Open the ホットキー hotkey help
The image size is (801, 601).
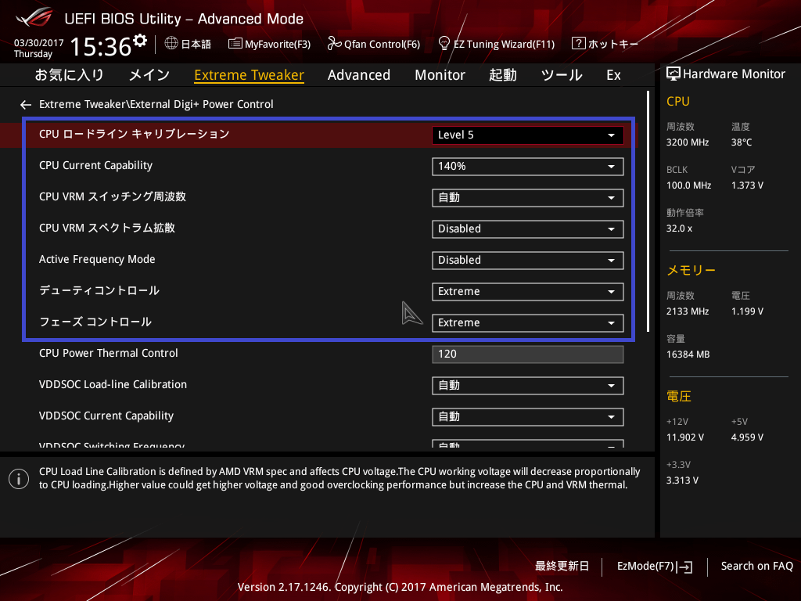[x=605, y=44]
